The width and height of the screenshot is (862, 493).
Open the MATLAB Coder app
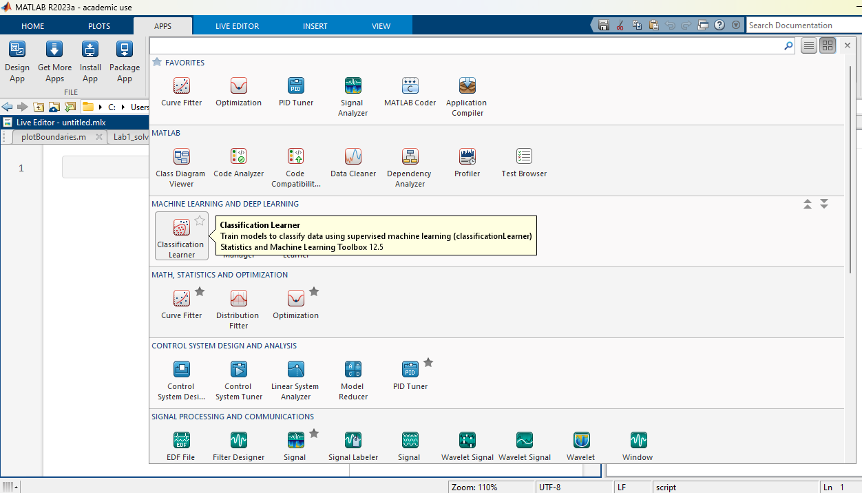(410, 87)
